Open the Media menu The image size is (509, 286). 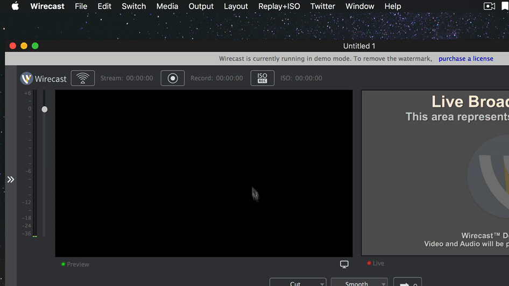click(x=167, y=6)
